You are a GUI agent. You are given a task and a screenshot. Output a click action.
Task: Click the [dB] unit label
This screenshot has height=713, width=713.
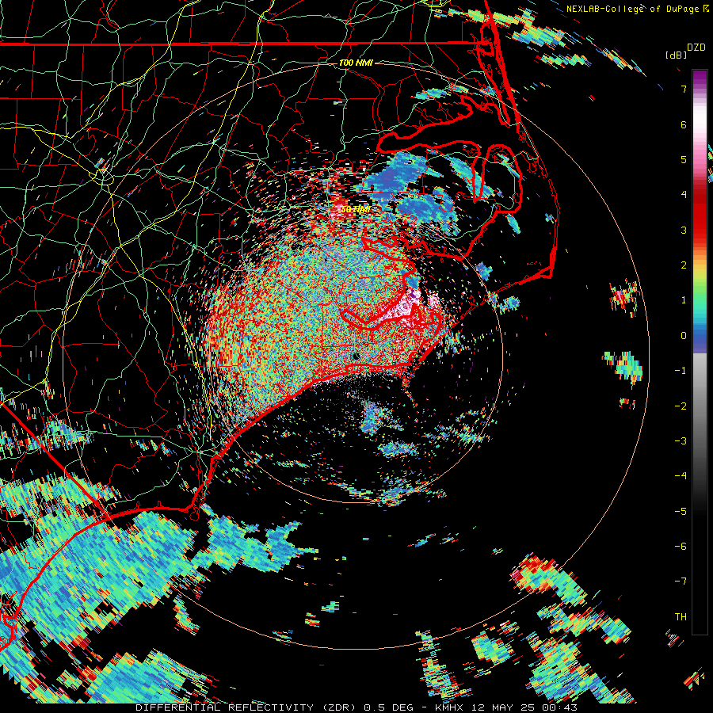[677, 55]
